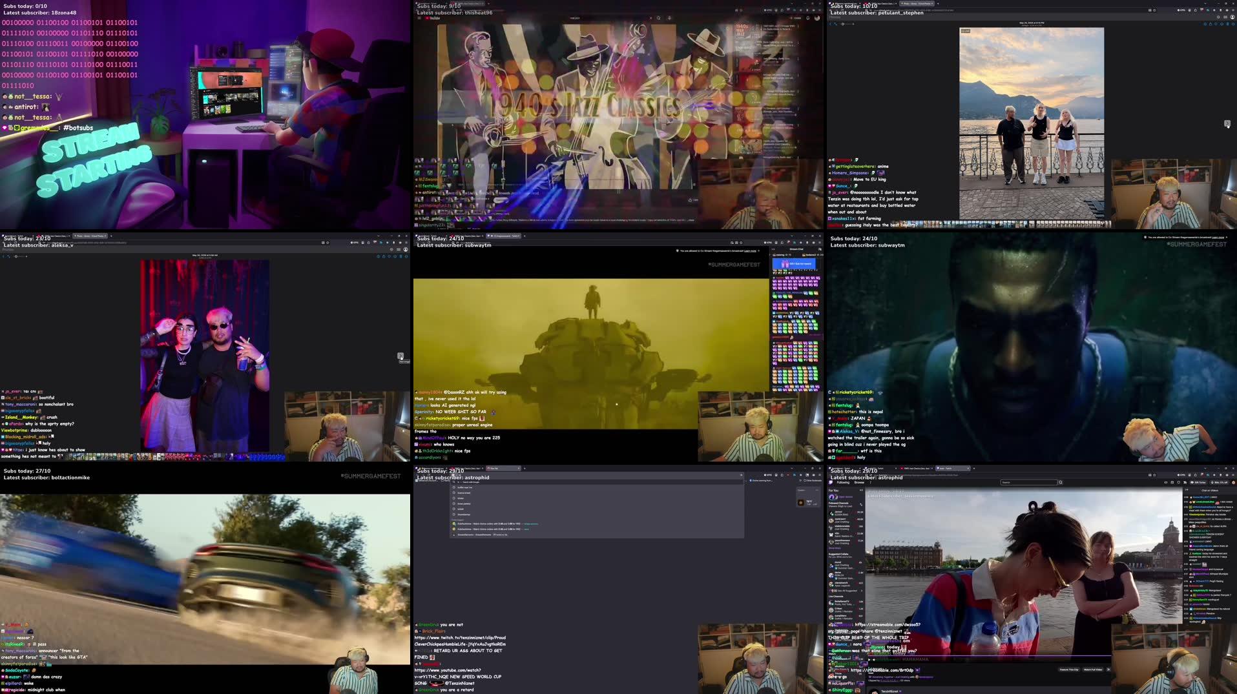Go to next photo in the lakeside photo viewer
The image size is (1237, 694).
click(1227, 123)
